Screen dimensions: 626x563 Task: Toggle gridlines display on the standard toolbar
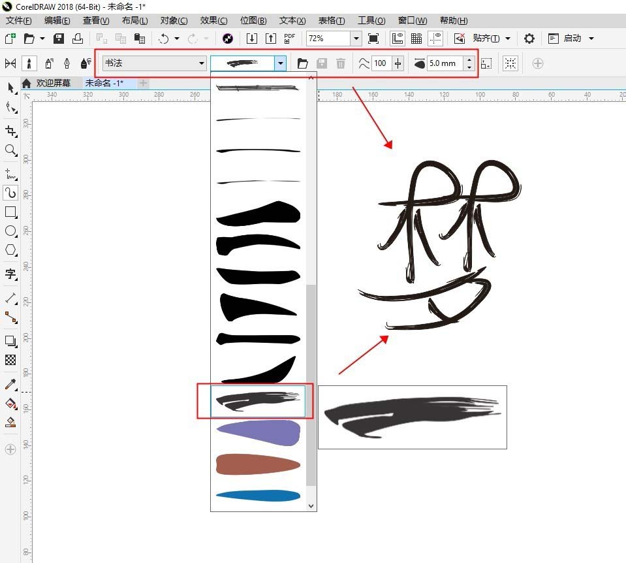[x=416, y=38]
